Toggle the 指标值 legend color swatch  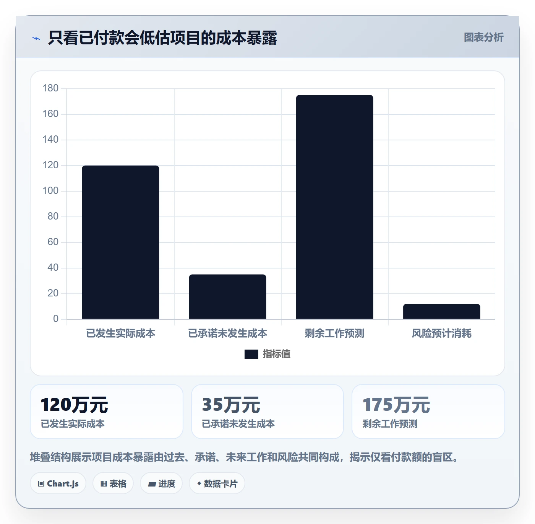[x=251, y=354]
